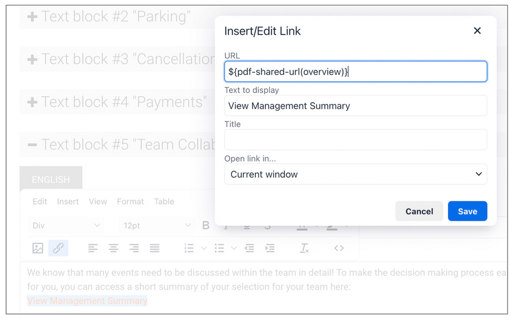The height and width of the screenshot is (320, 513).
Task: Click inside the Title input field
Action: point(355,140)
